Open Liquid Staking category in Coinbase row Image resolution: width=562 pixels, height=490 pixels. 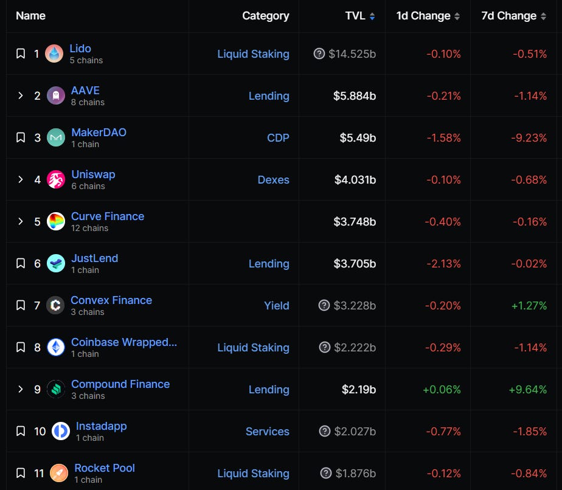[x=254, y=347]
